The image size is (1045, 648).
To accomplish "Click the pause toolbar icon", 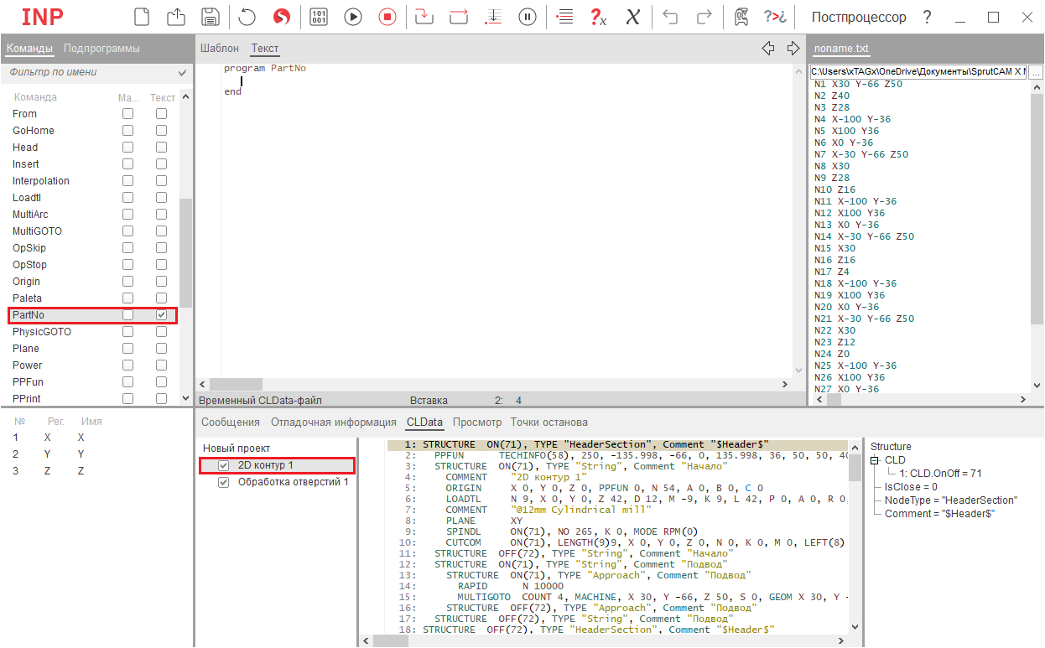I will 528,17.
